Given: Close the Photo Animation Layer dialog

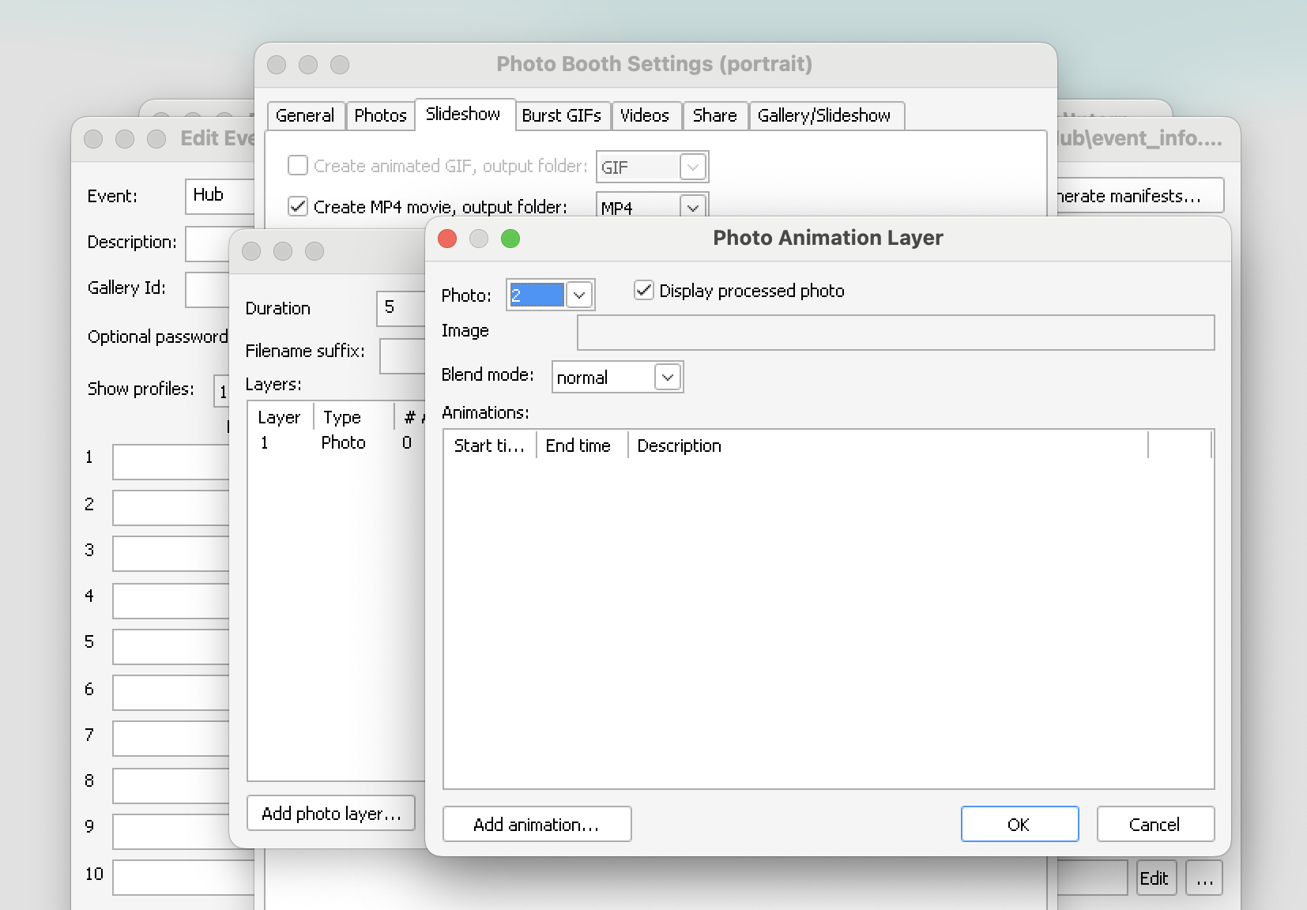Looking at the screenshot, I should pyautogui.click(x=447, y=239).
